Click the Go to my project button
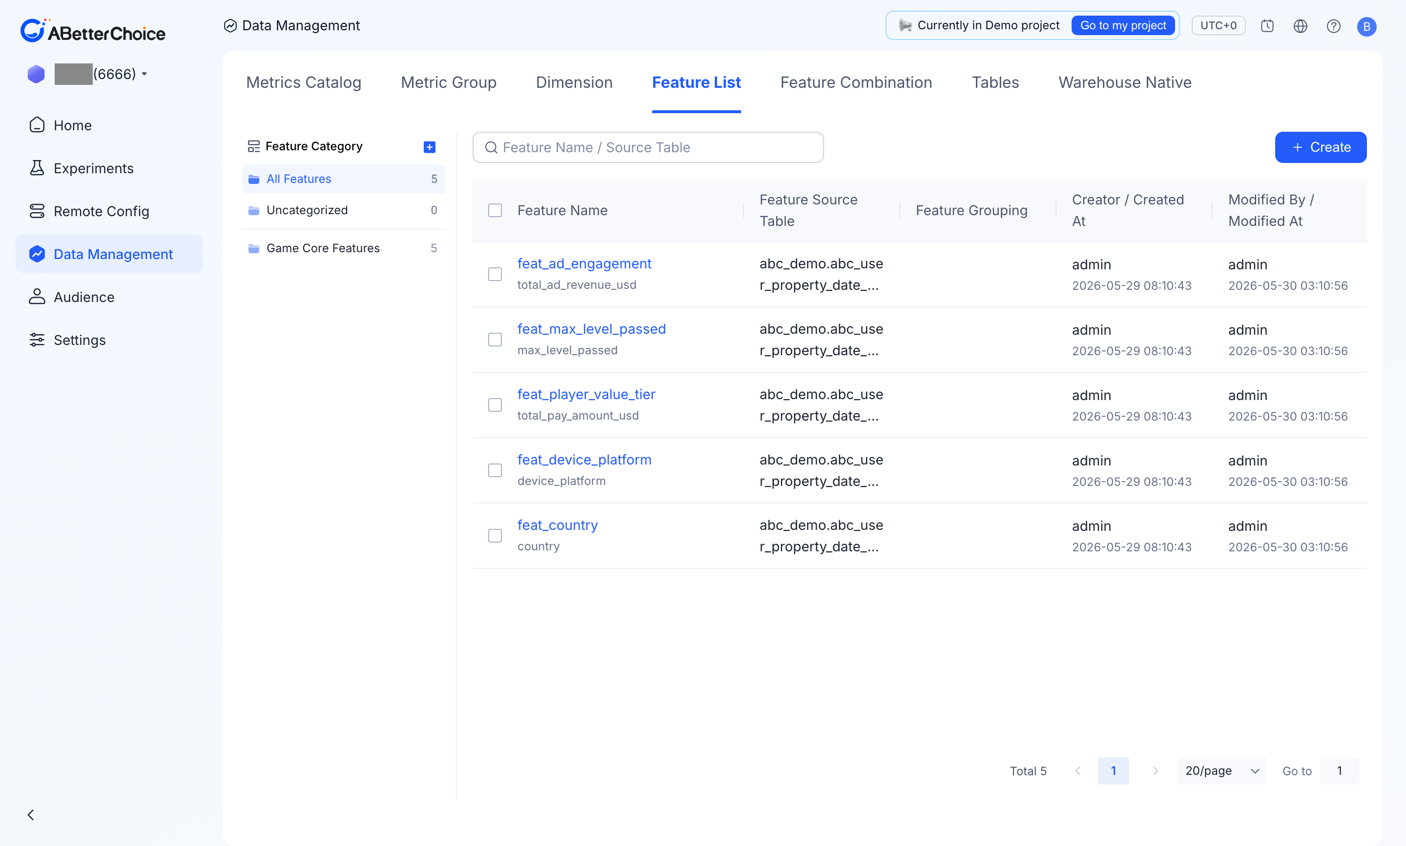 point(1122,26)
